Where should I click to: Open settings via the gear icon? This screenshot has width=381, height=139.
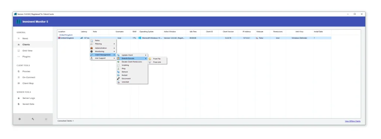(x=20, y=119)
